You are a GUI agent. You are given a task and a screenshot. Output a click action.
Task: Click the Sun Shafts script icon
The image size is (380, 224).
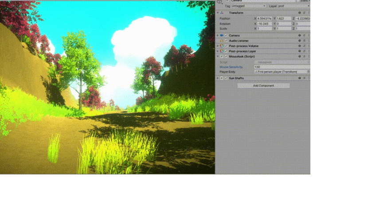[x=222, y=78]
